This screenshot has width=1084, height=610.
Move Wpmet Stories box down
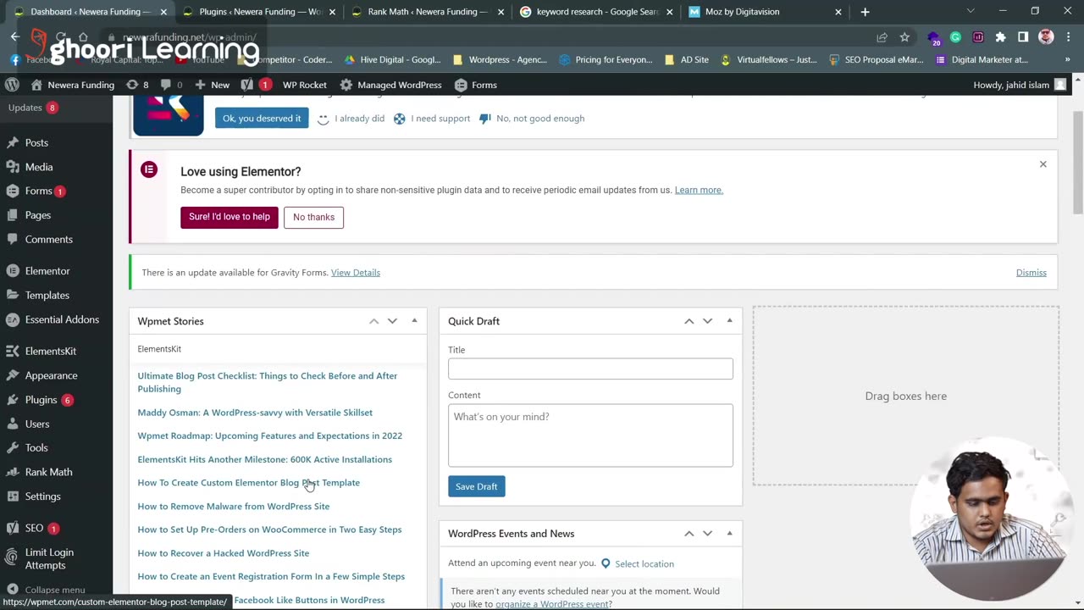coord(392,321)
